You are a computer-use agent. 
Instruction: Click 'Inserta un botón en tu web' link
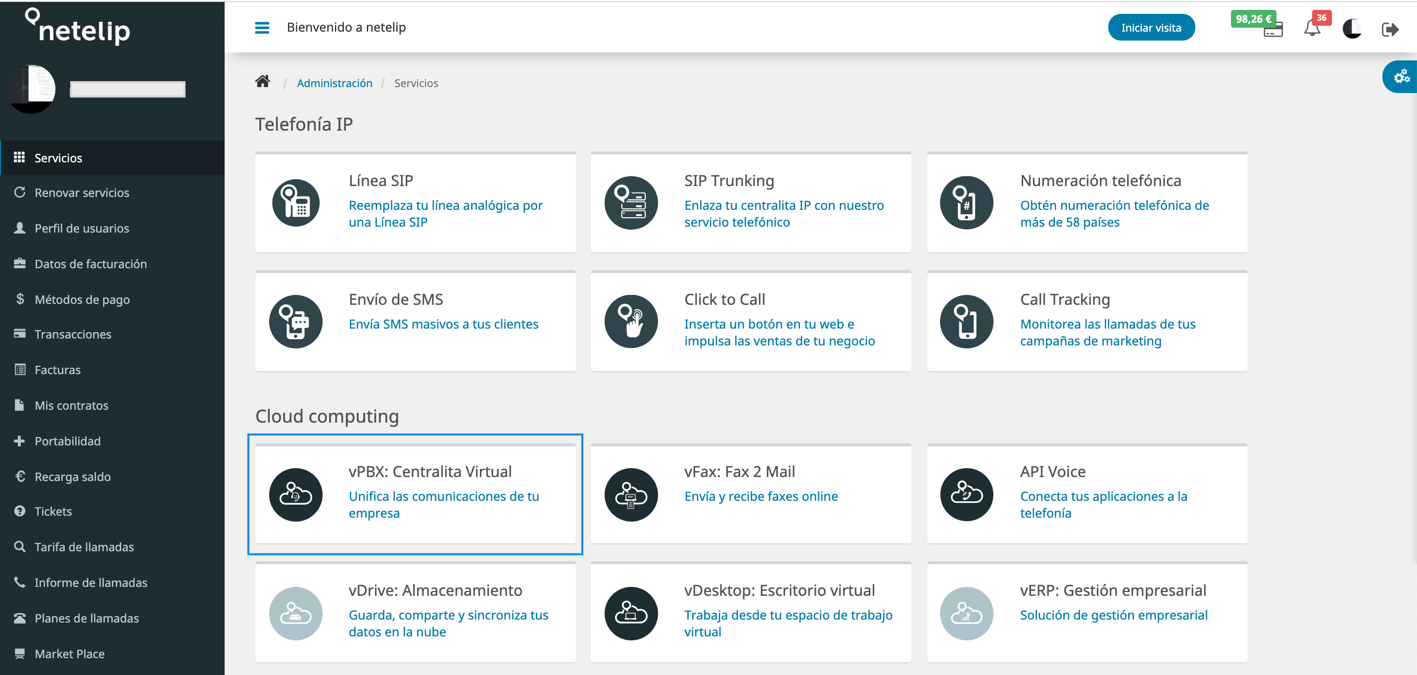(x=779, y=332)
